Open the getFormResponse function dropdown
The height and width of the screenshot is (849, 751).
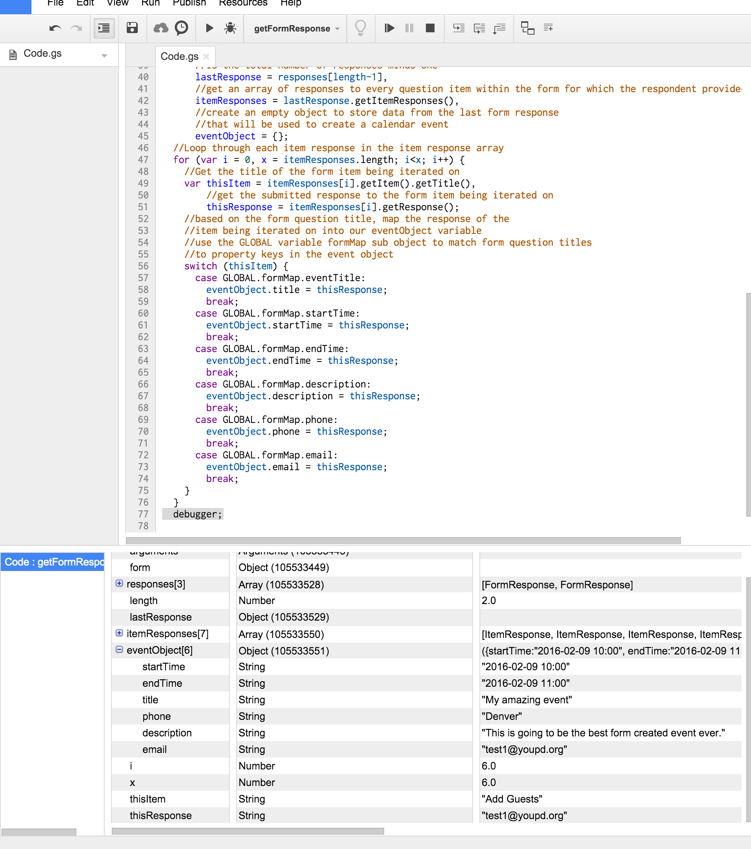point(296,29)
